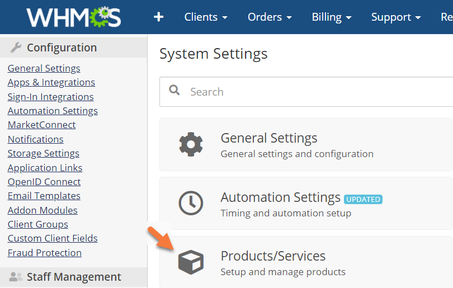453x288 pixels.
Task: Click the Staff Management users icon
Action: click(x=16, y=277)
